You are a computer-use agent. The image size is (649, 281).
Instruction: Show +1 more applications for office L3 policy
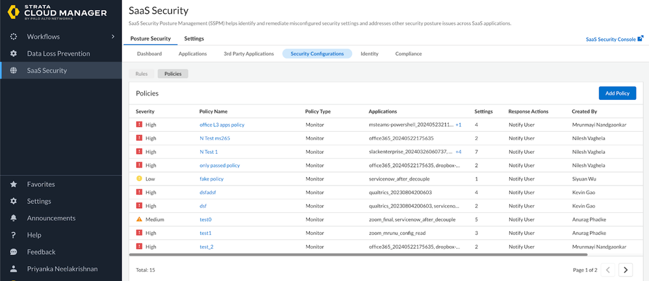coord(458,125)
